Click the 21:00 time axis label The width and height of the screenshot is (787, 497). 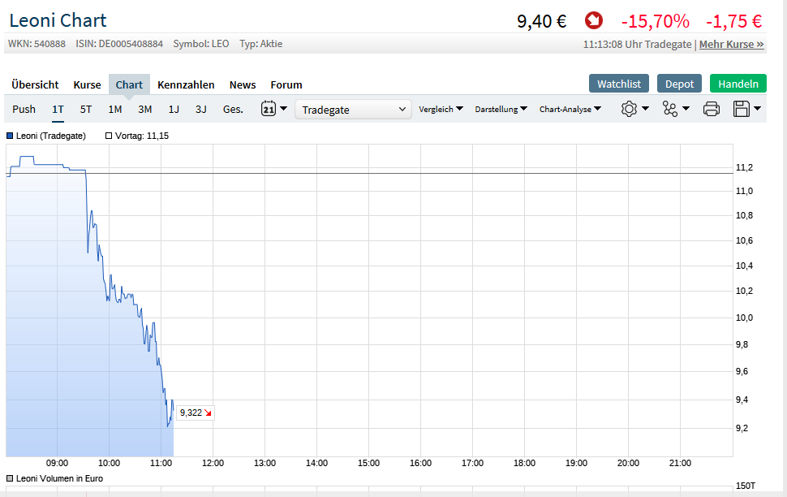coord(680,463)
